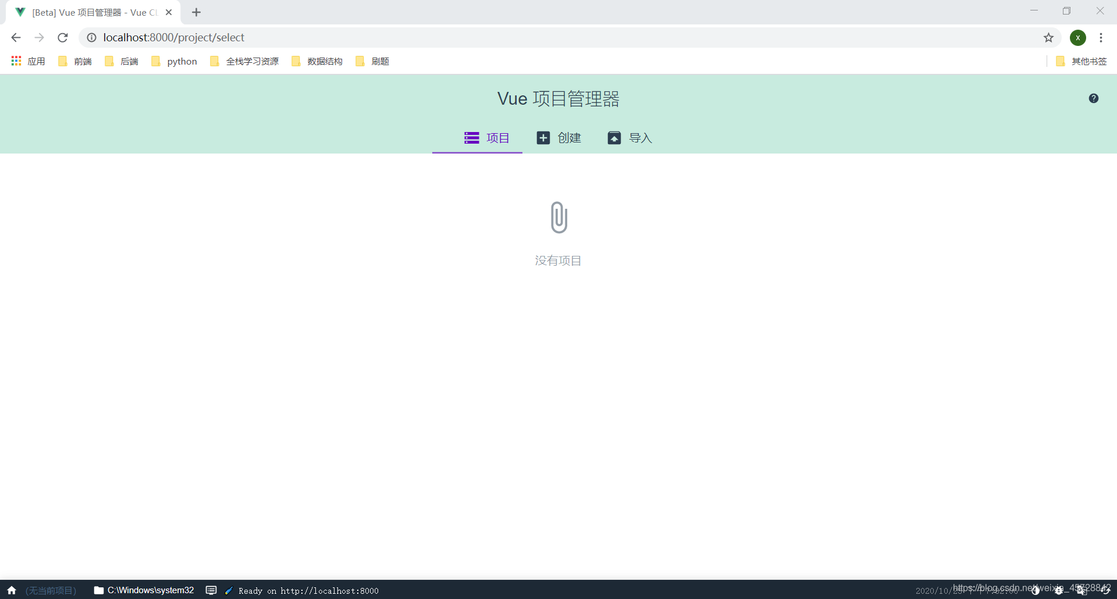
Task: Open the 刷题 bookmark folder
Action: pyautogui.click(x=372, y=61)
